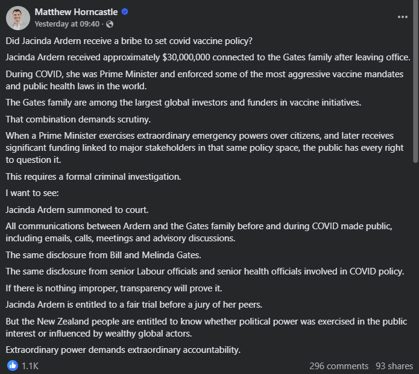The width and height of the screenshot is (419, 374).
Task: Click the 'Bill and Melinda Gates' disclosure line
Action: tap(102, 255)
